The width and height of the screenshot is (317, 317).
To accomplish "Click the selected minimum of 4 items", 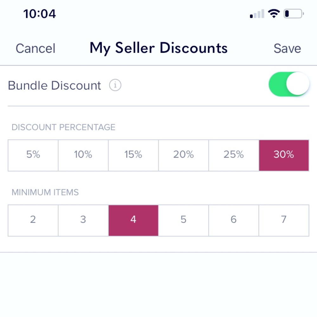I will (x=133, y=220).
